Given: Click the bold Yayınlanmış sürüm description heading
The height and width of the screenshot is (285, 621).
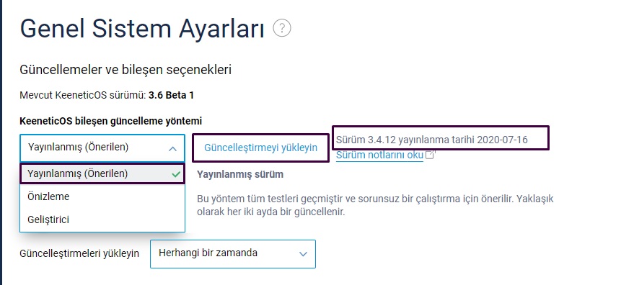Looking at the screenshot, I should coord(240,174).
